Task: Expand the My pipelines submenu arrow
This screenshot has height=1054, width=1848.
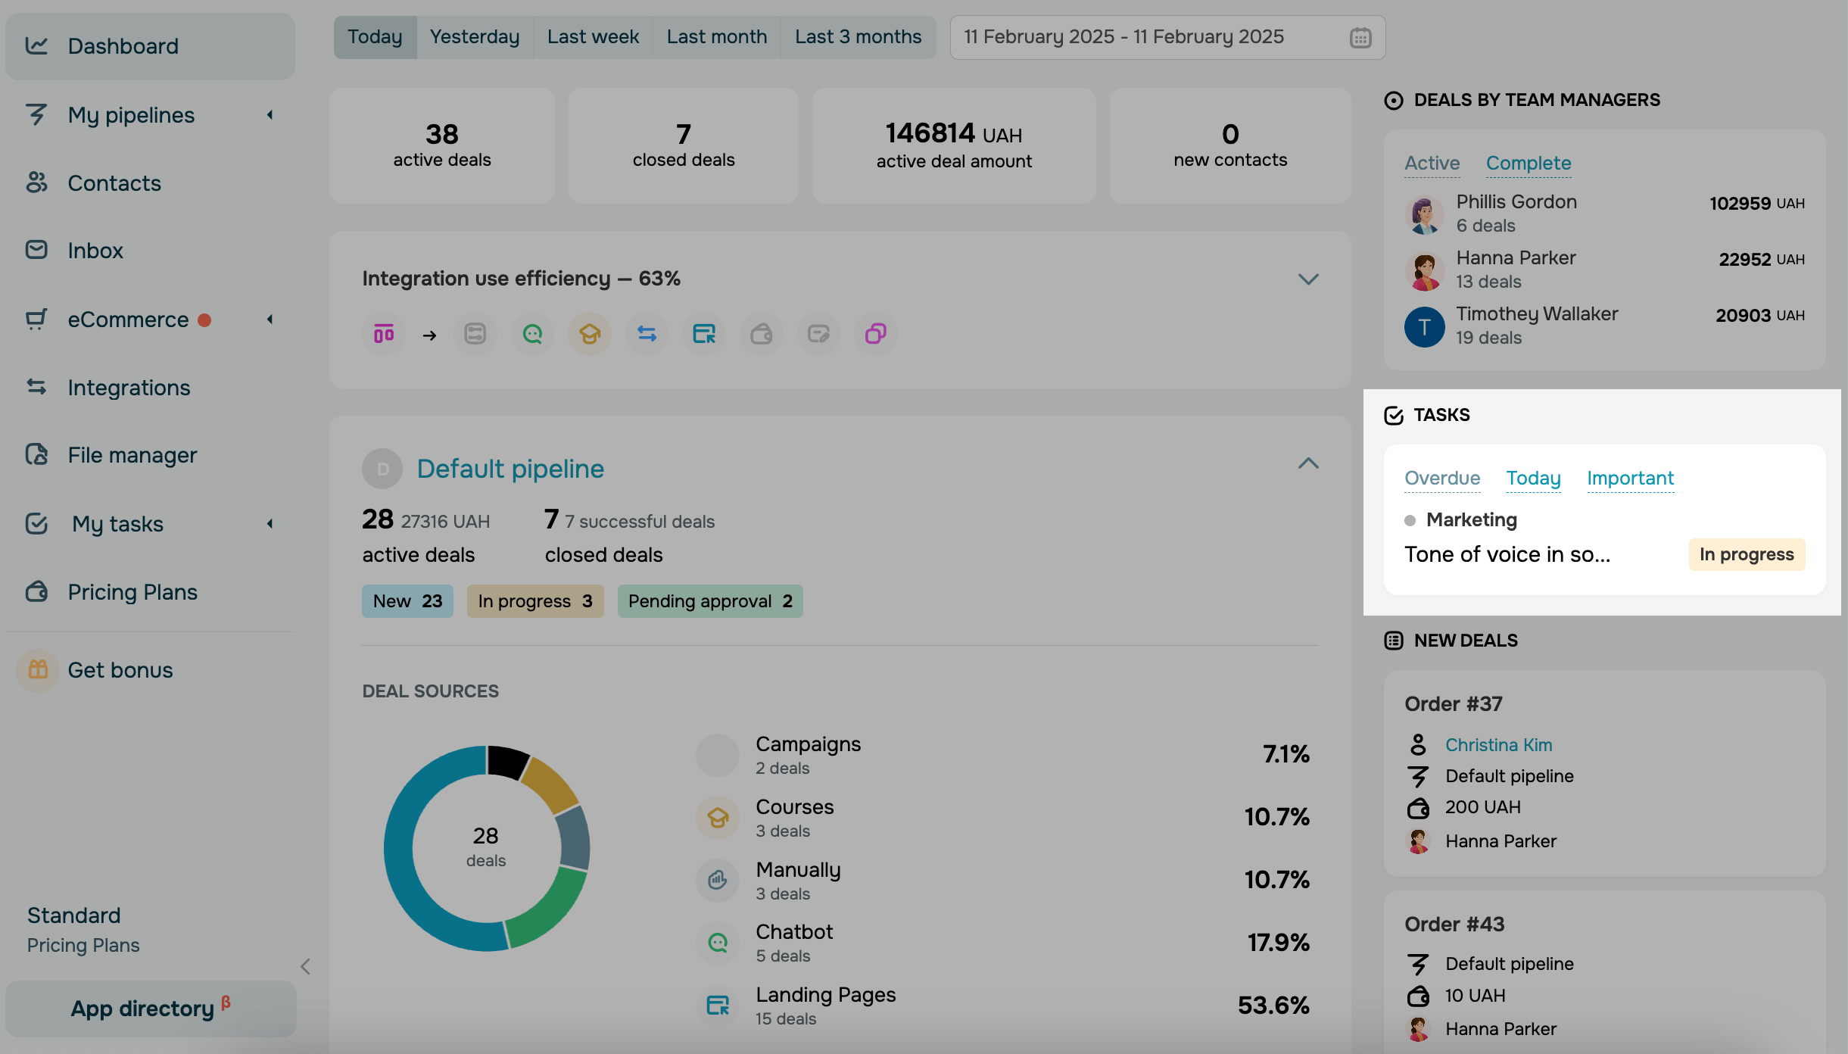Action: tap(270, 115)
